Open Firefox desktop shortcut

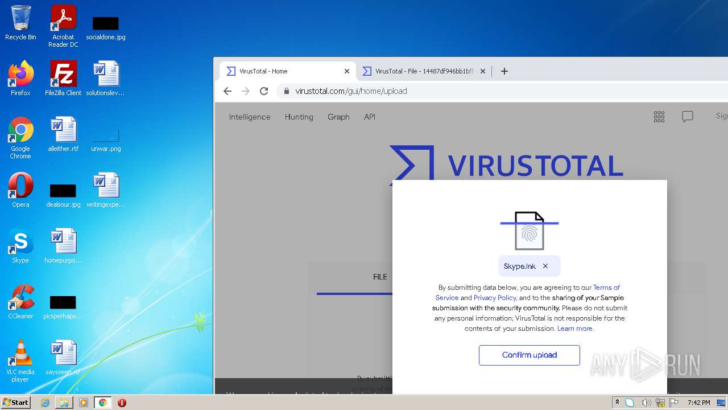click(x=20, y=79)
